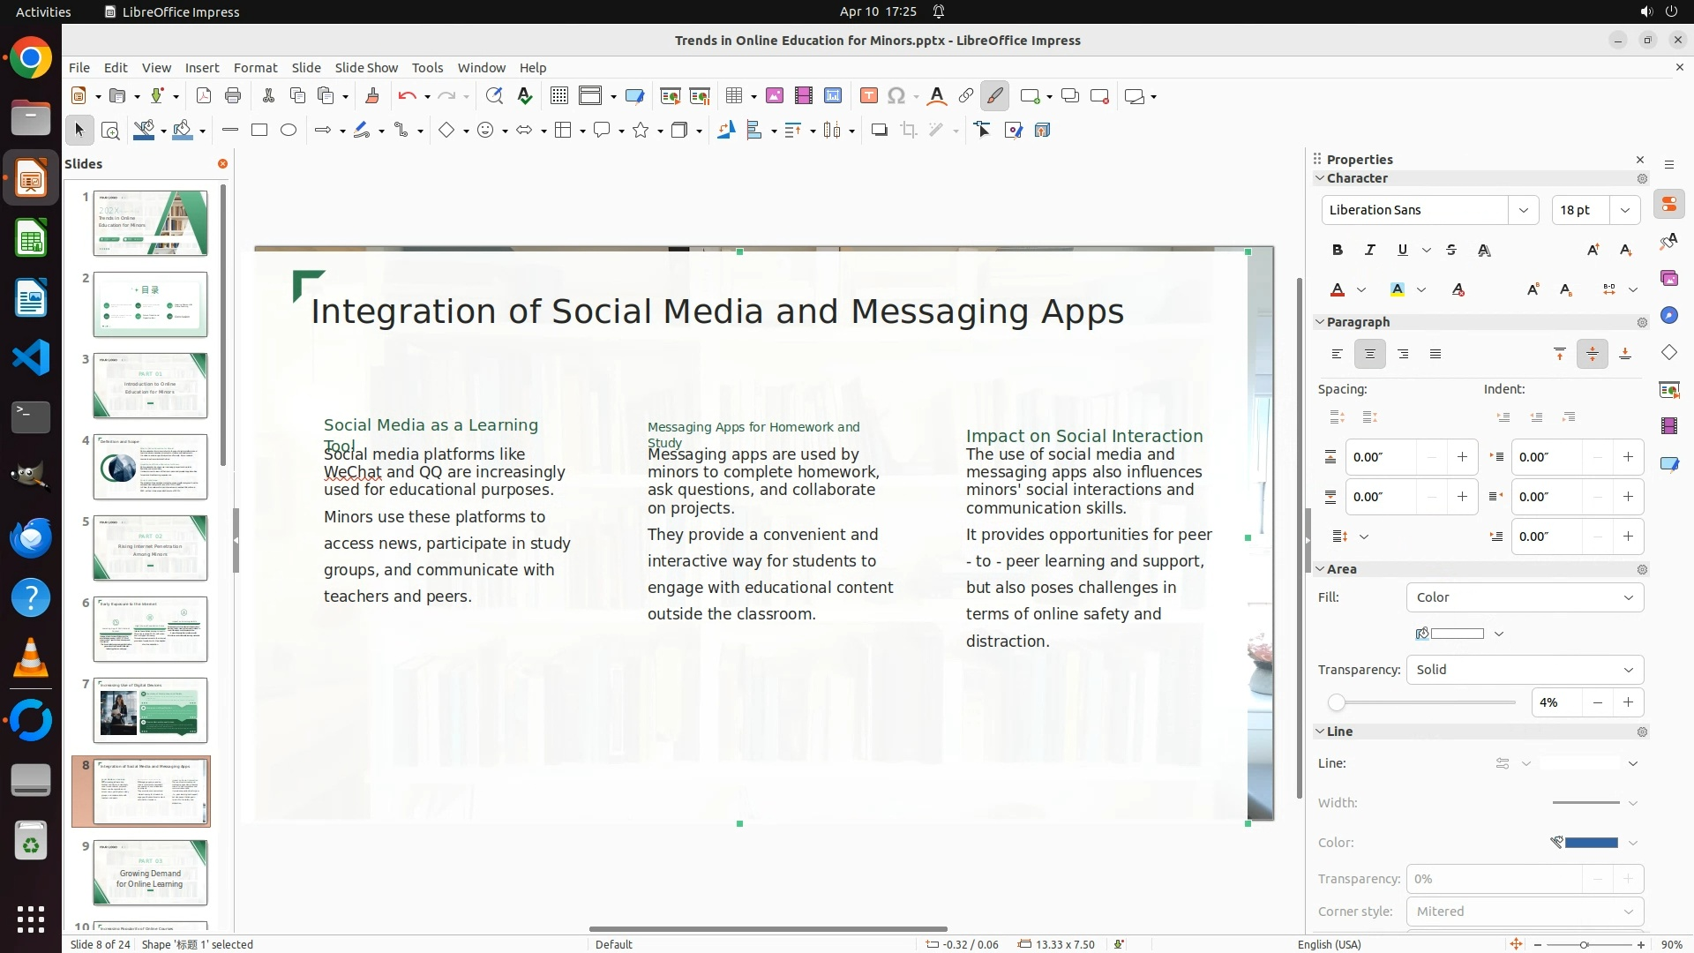Click the Insert Text Box icon
Screen dimensions: 1694x953
(x=868, y=96)
